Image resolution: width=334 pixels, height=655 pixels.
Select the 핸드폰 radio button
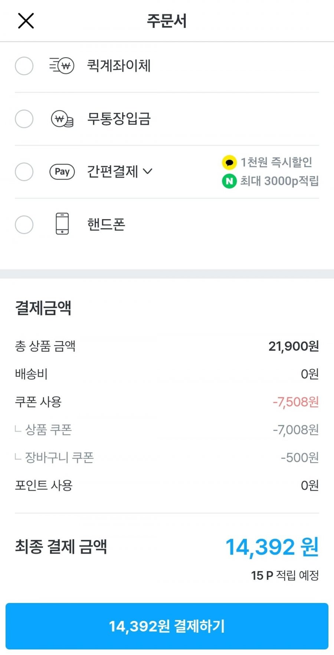(x=24, y=225)
